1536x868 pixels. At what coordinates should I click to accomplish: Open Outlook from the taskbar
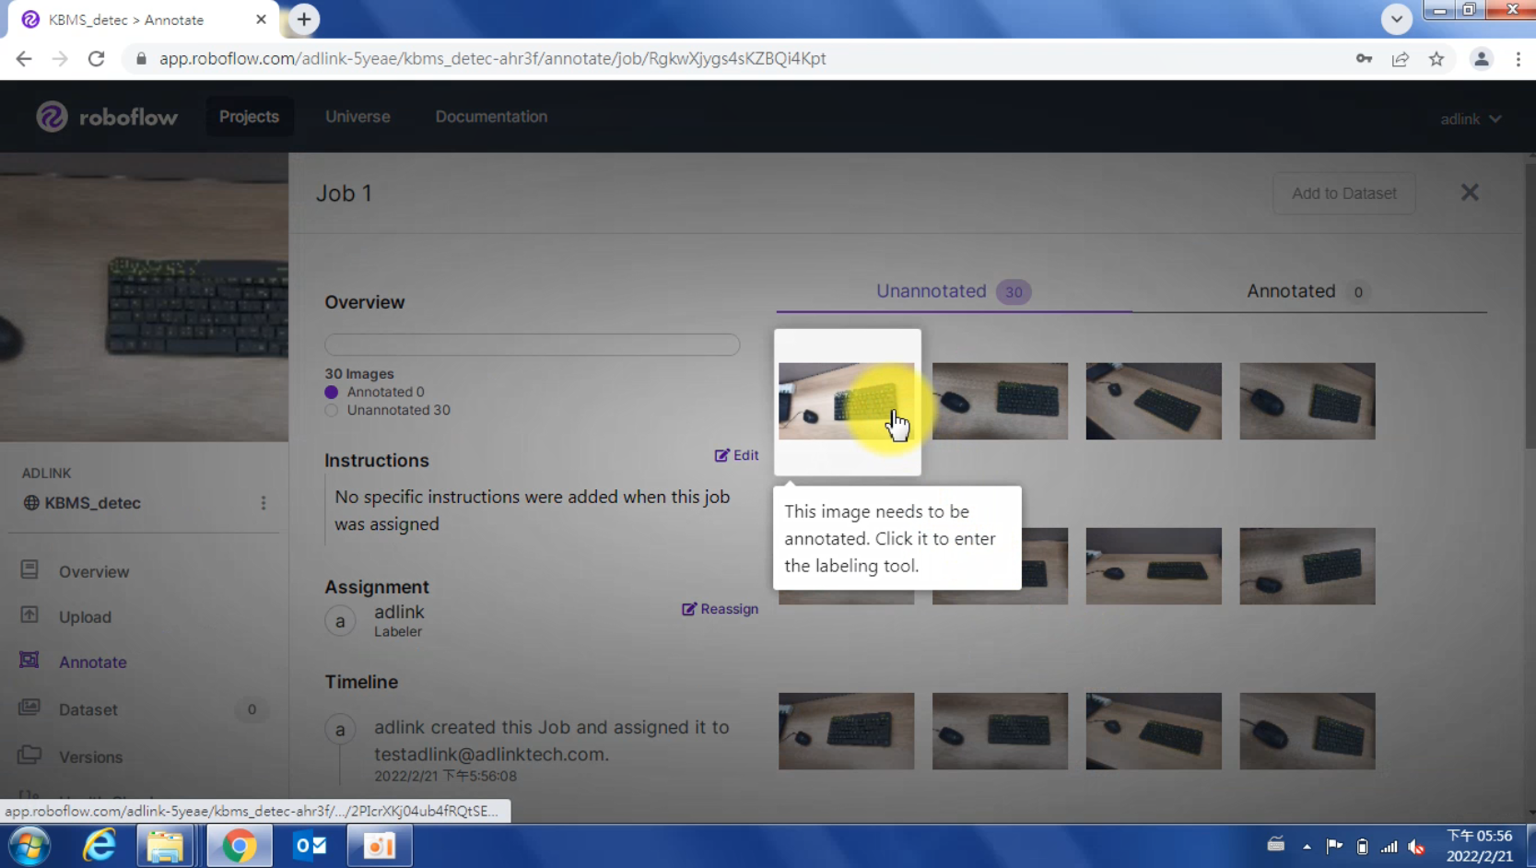pos(310,845)
